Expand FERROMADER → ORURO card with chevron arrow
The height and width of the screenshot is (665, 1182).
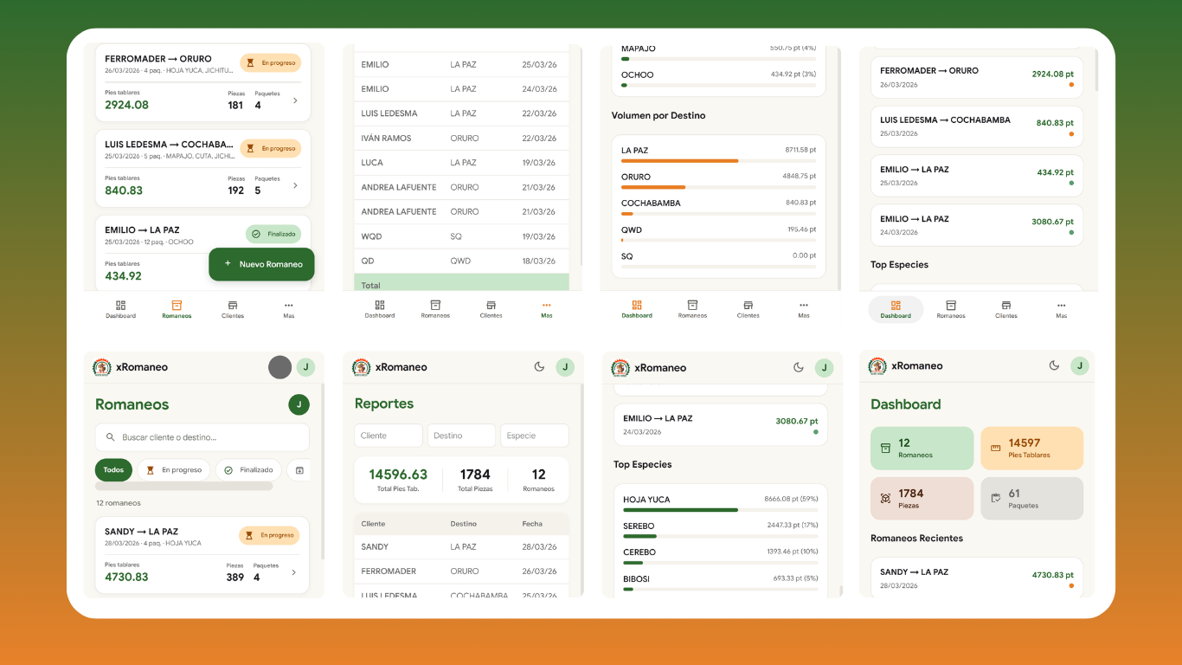(295, 101)
